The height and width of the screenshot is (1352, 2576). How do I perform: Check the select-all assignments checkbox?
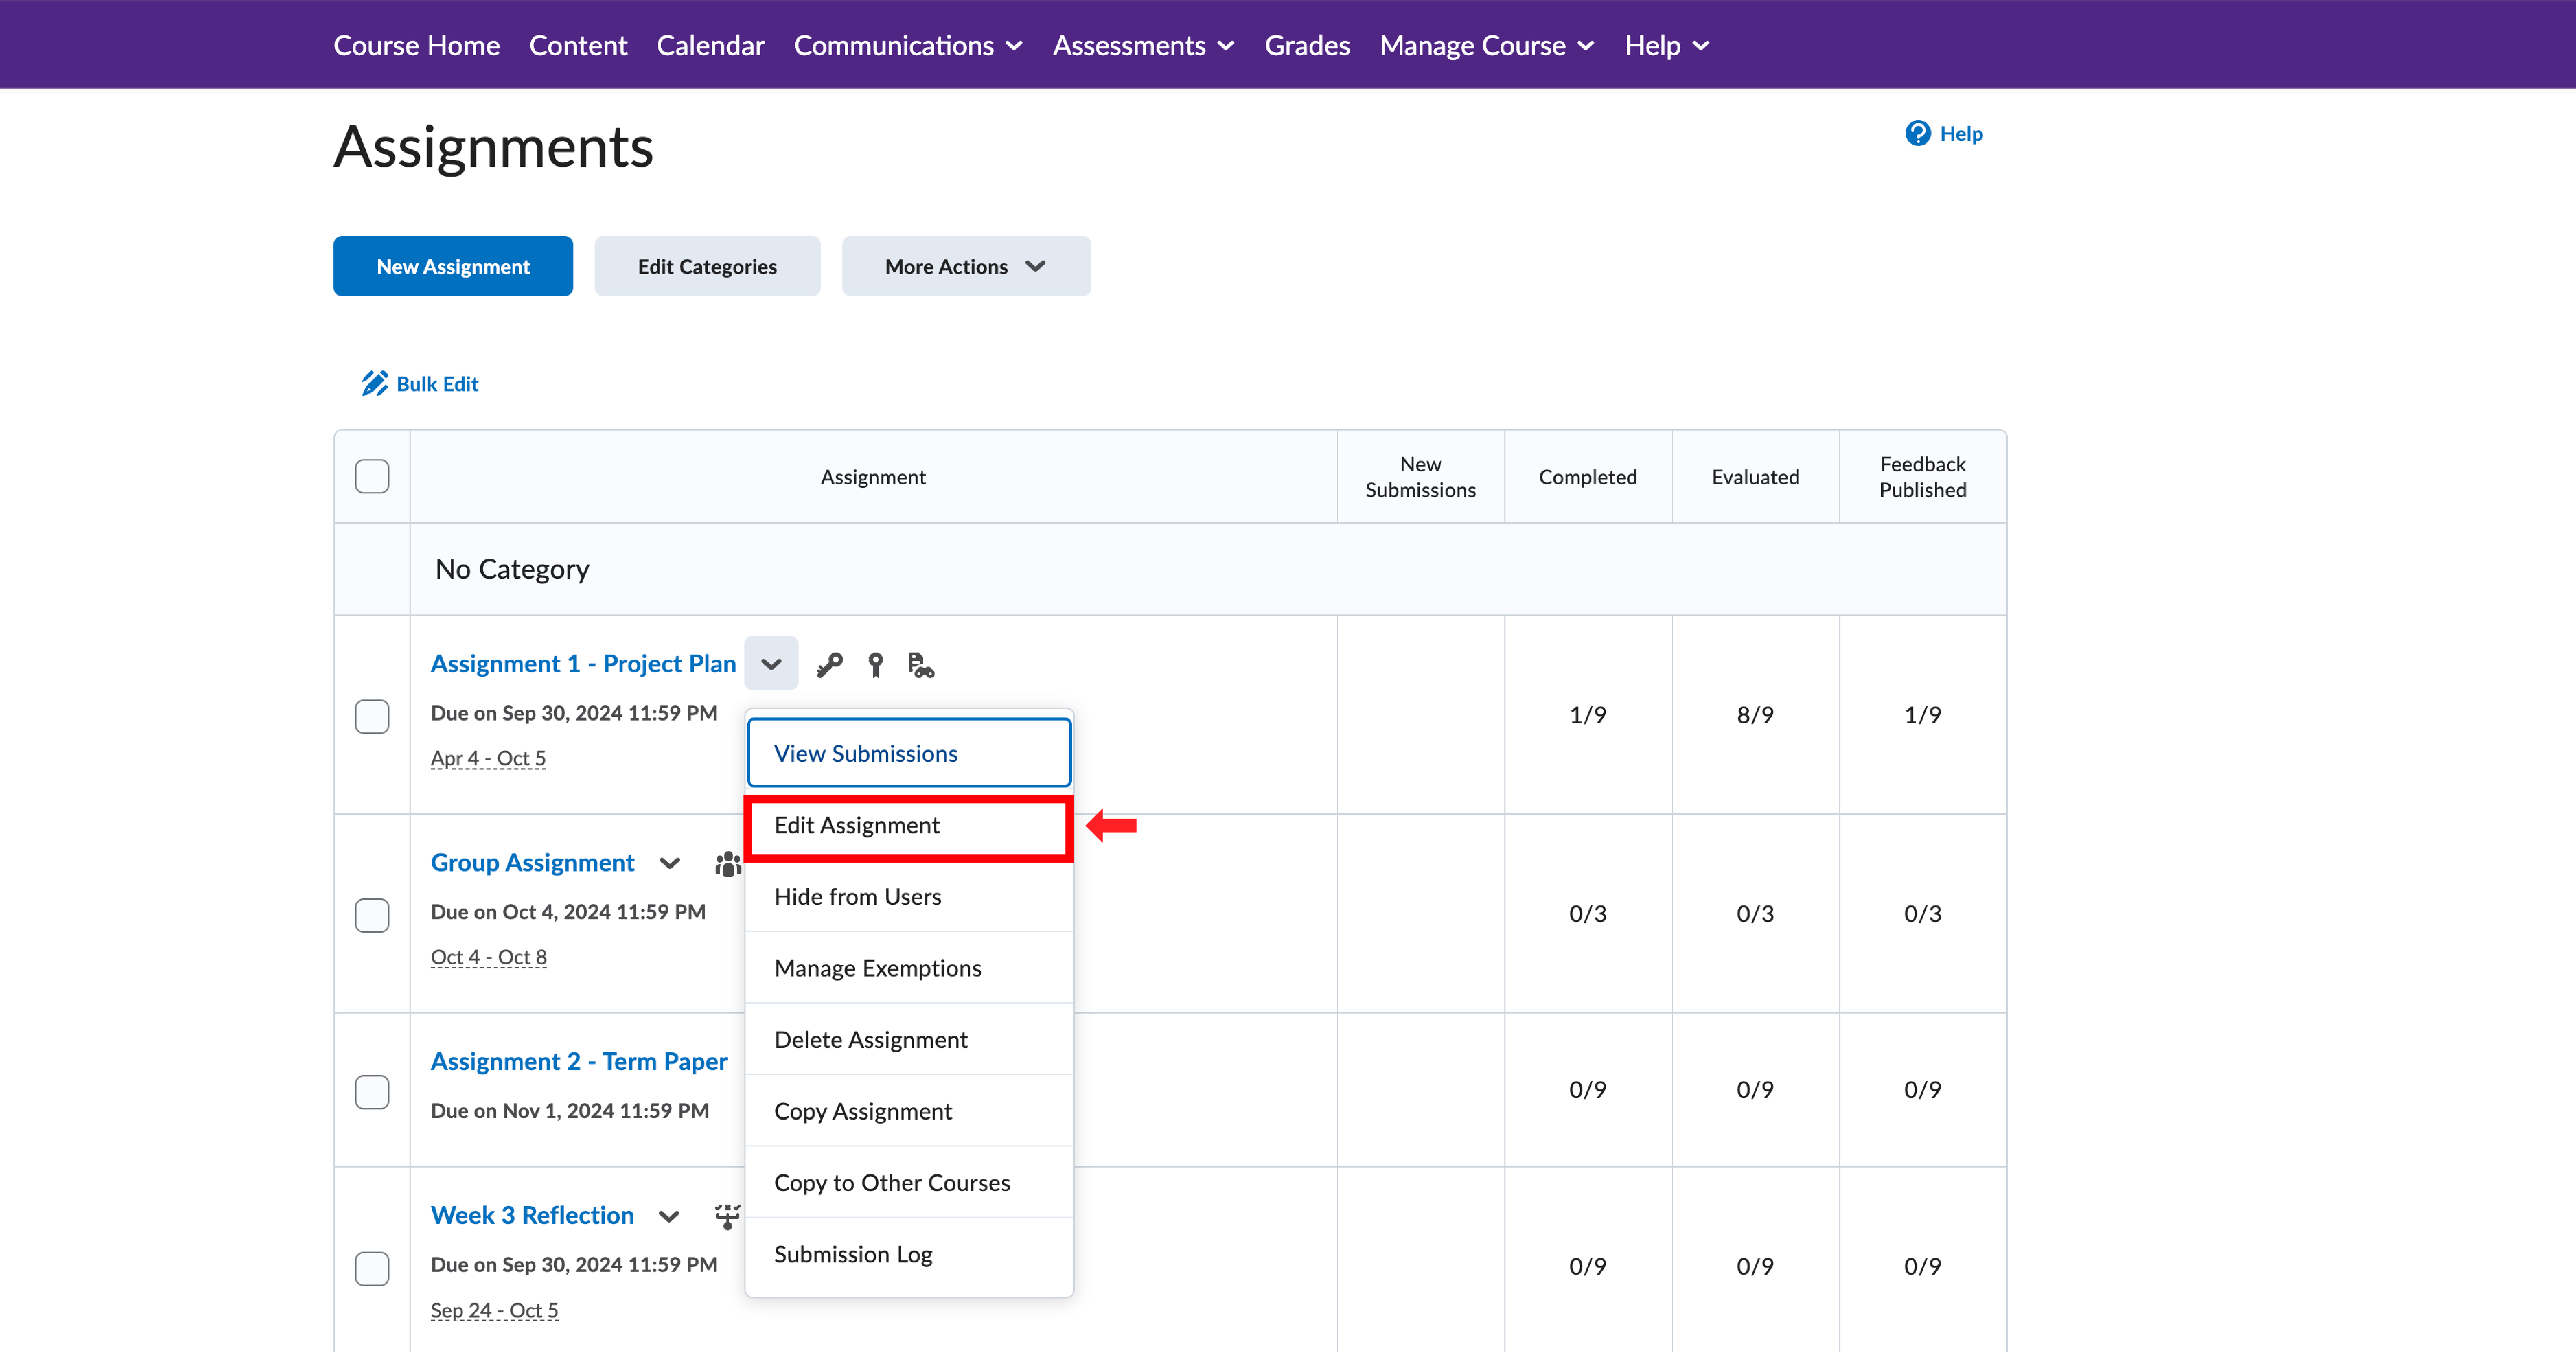372,477
